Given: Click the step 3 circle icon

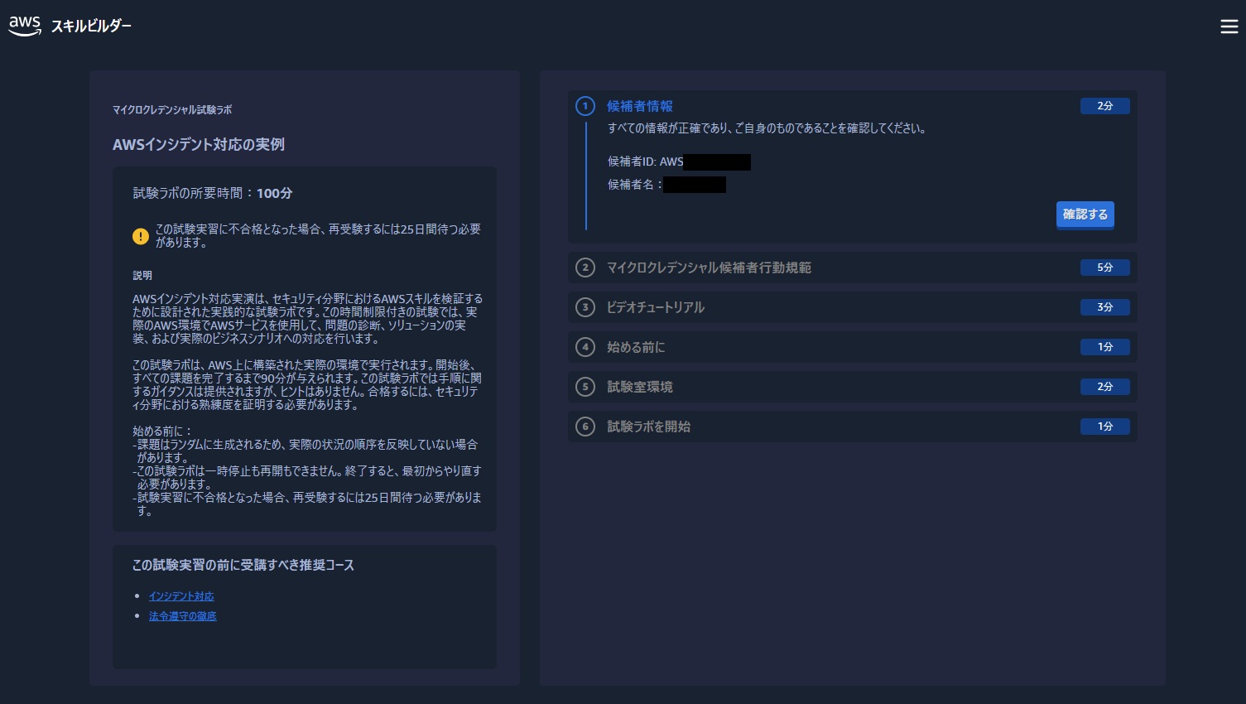Looking at the screenshot, I should [x=585, y=307].
